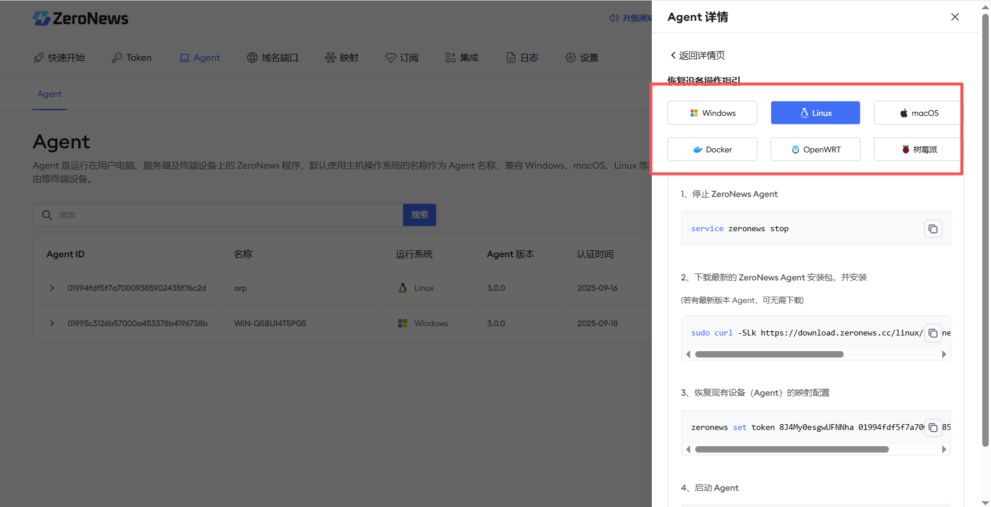The image size is (991, 507).
Task: Click into the agent search input field
Action: click(226, 215)
